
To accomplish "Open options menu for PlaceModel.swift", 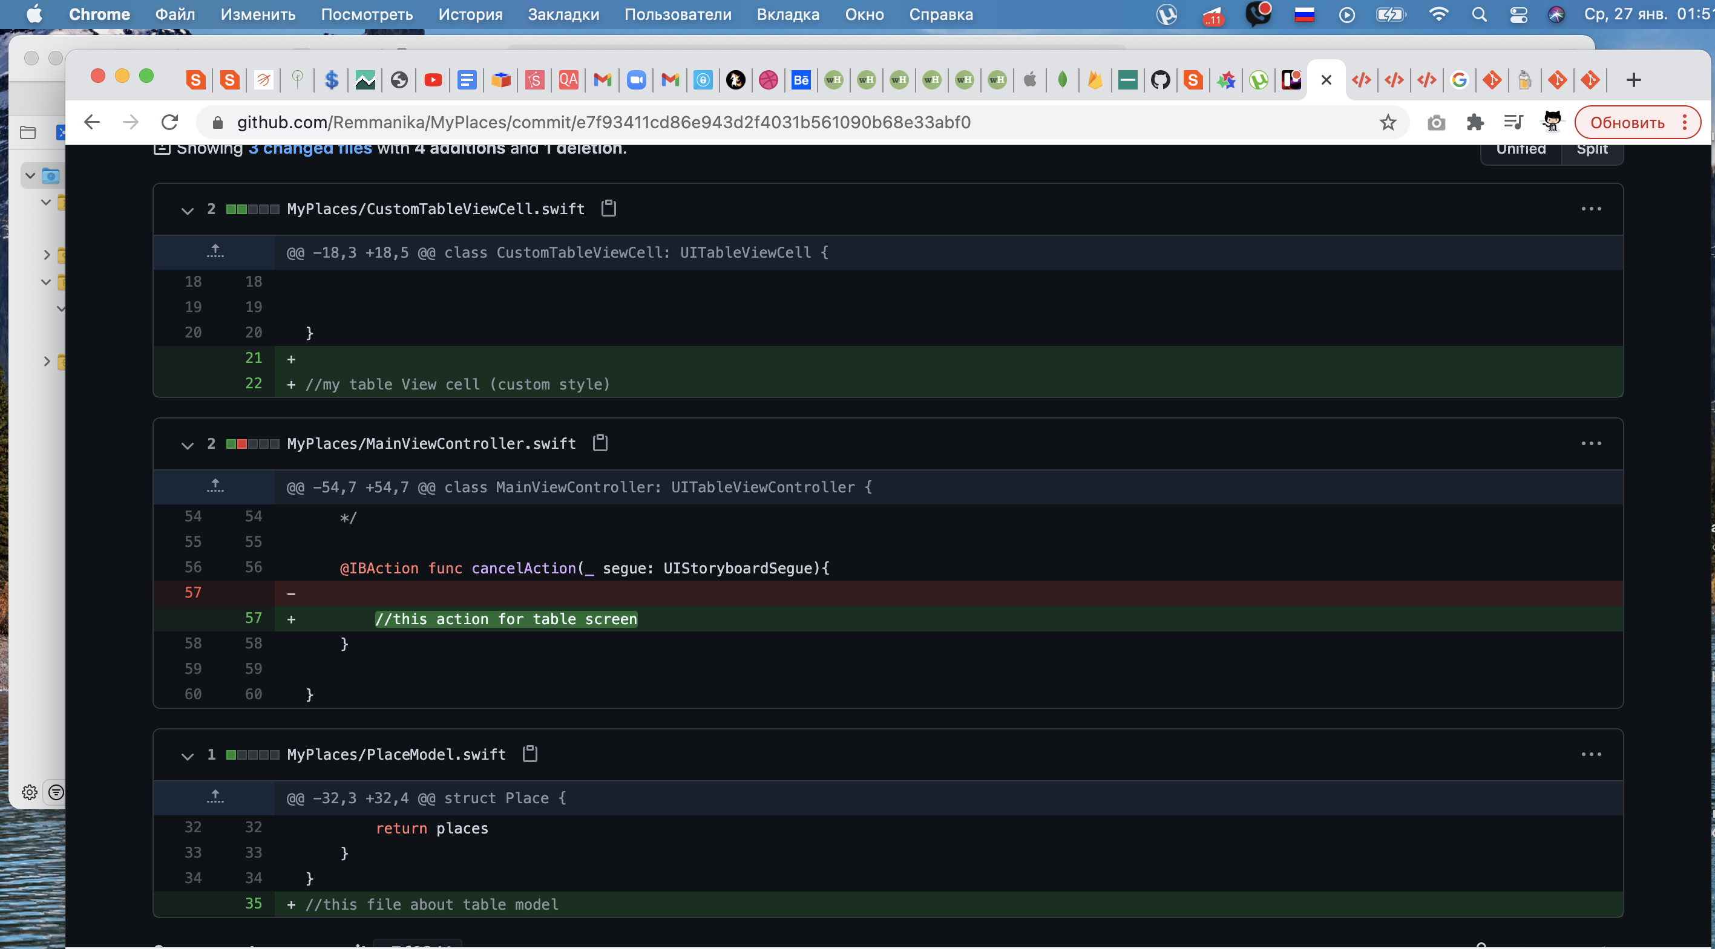I will [1591, 754].
